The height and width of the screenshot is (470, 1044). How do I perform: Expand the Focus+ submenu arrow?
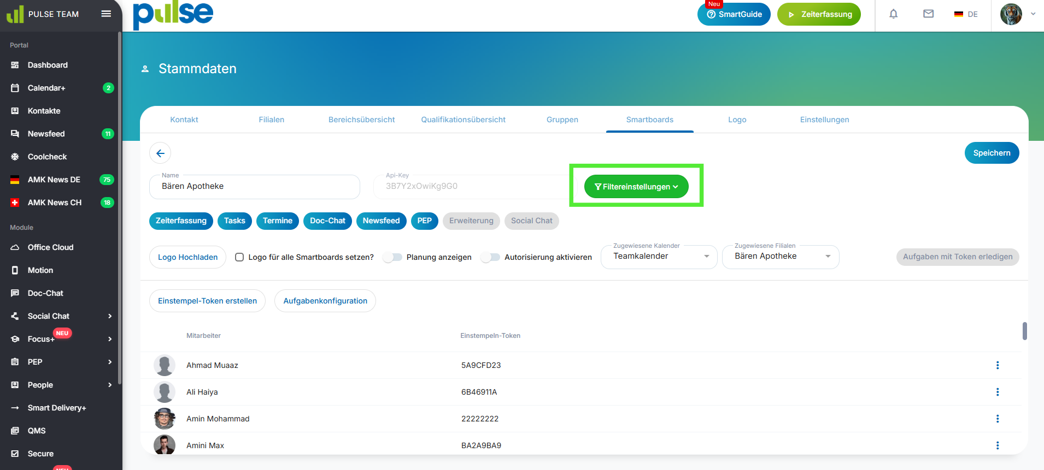pyautogui.click(x=110, y=339)
